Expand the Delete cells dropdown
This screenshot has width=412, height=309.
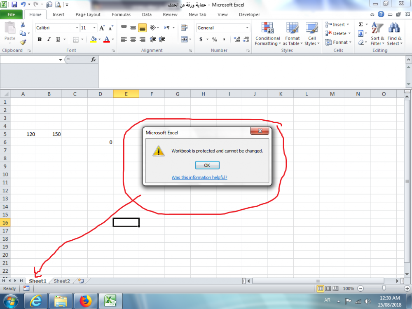tap(349, 33)
